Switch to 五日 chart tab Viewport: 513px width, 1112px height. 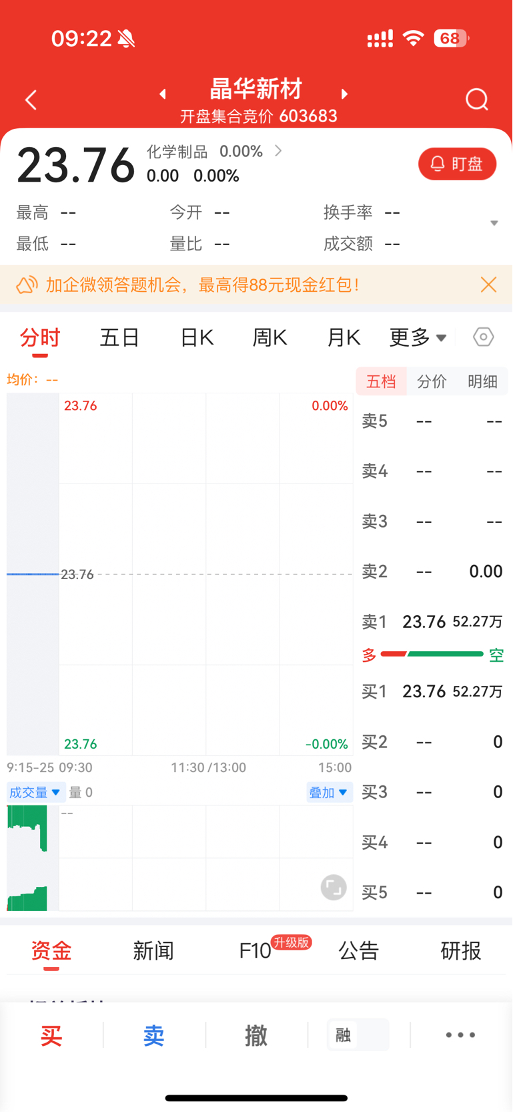click(119, 338)
